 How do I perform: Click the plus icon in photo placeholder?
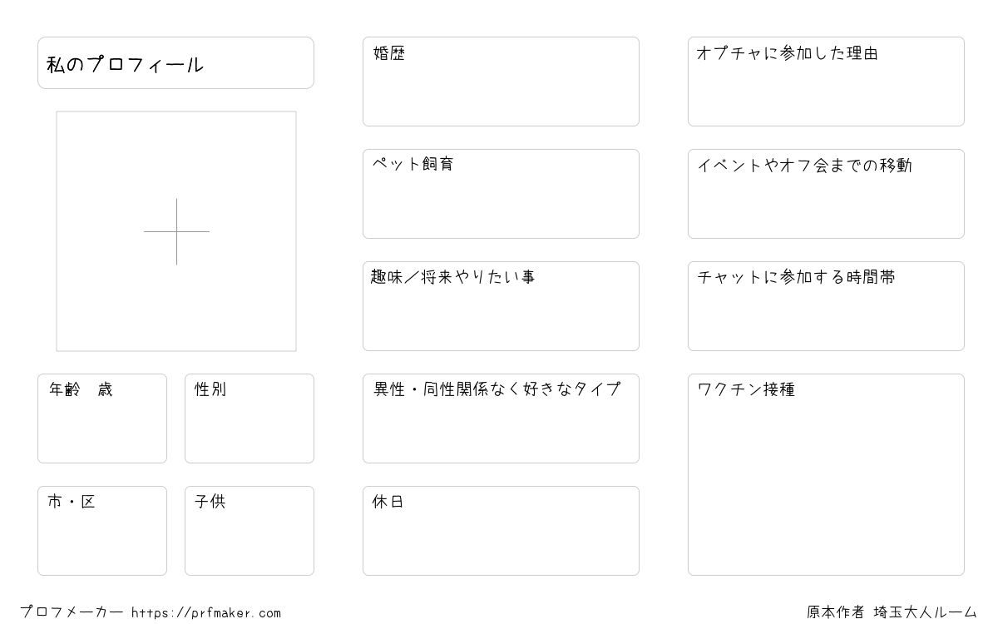[176, 231]
